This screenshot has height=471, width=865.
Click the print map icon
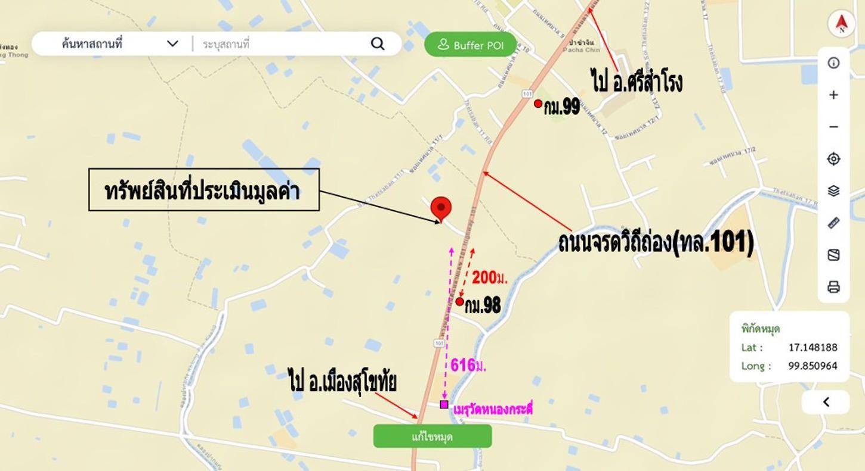tap(833, 287)
